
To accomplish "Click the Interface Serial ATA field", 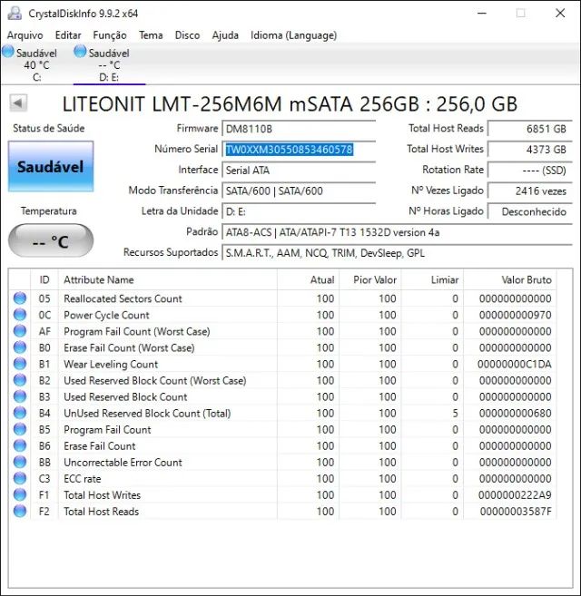I will [x=299, y=170].
